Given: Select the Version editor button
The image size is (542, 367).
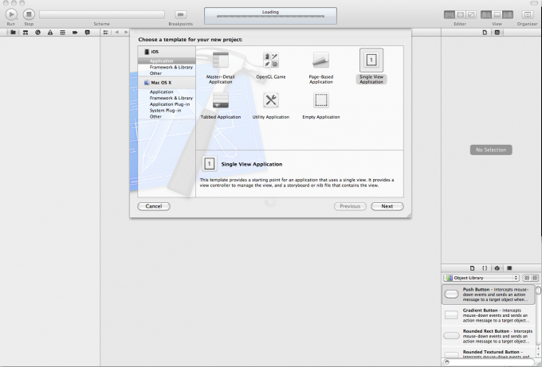Looking at the screenshot, I should click(x=471, y=14).
